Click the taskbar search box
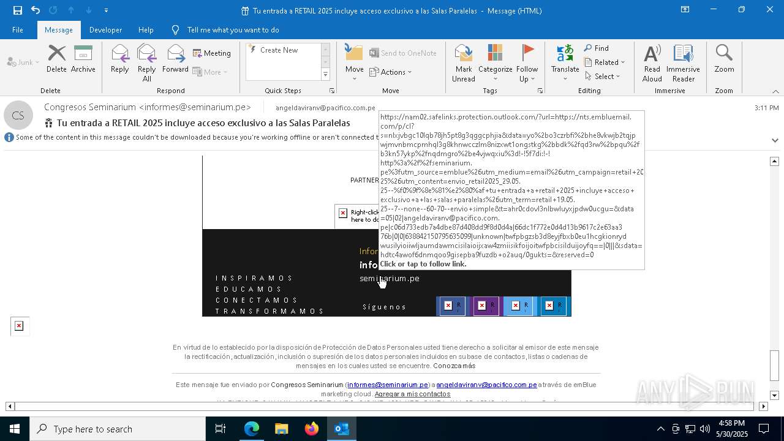 pos(118,429)
